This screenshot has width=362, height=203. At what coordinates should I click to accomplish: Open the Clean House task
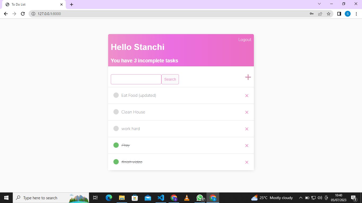tap(133, 112)
